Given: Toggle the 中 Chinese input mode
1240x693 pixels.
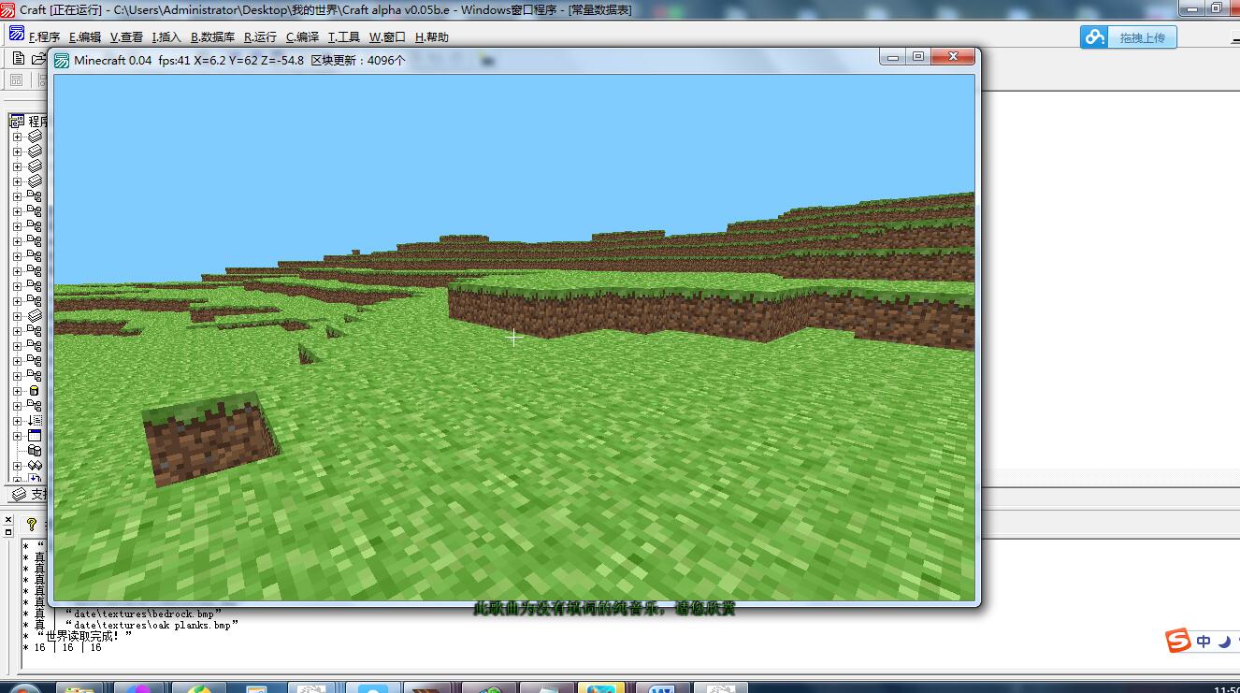Looking at the screenshot, I should [x=1204, y=642].
